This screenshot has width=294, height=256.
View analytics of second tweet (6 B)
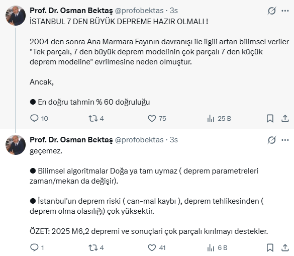[217, 248]
